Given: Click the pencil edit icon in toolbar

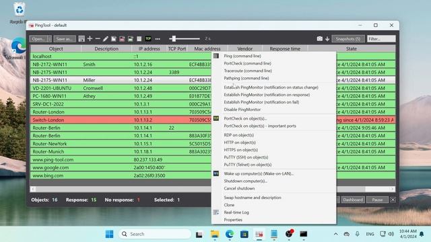Looking at the screenshot, I should pos(106,39).
